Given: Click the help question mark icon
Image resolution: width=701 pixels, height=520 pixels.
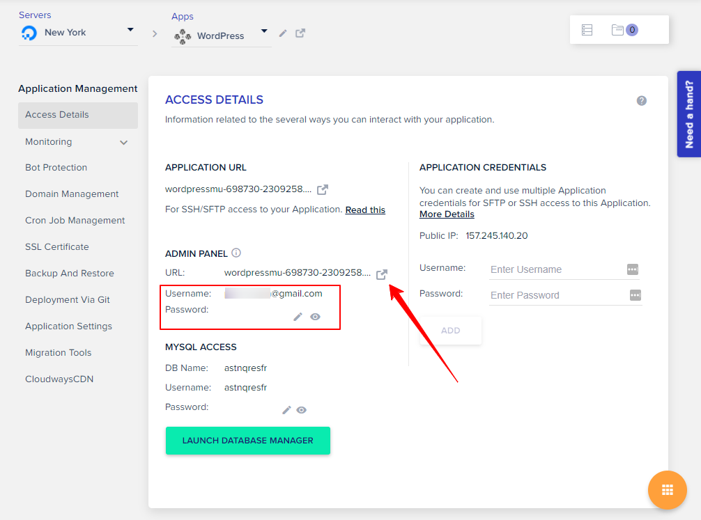Looking at the screenshot, I should pyautogui.click(x=642, y=100).
